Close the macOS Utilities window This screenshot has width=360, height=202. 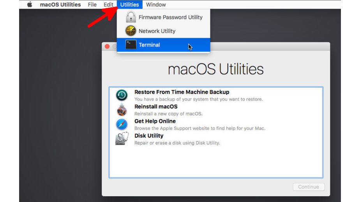click(107, 47)
